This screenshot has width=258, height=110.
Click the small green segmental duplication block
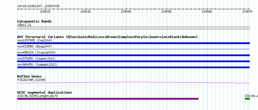tap(247, 99)
